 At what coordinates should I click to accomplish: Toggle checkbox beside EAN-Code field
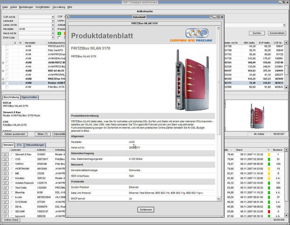coord(59,37)
